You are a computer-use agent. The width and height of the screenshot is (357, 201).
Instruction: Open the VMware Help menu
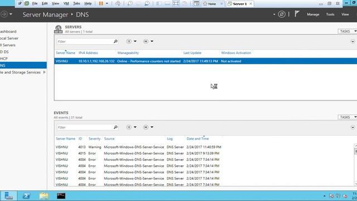pos(88,3)
